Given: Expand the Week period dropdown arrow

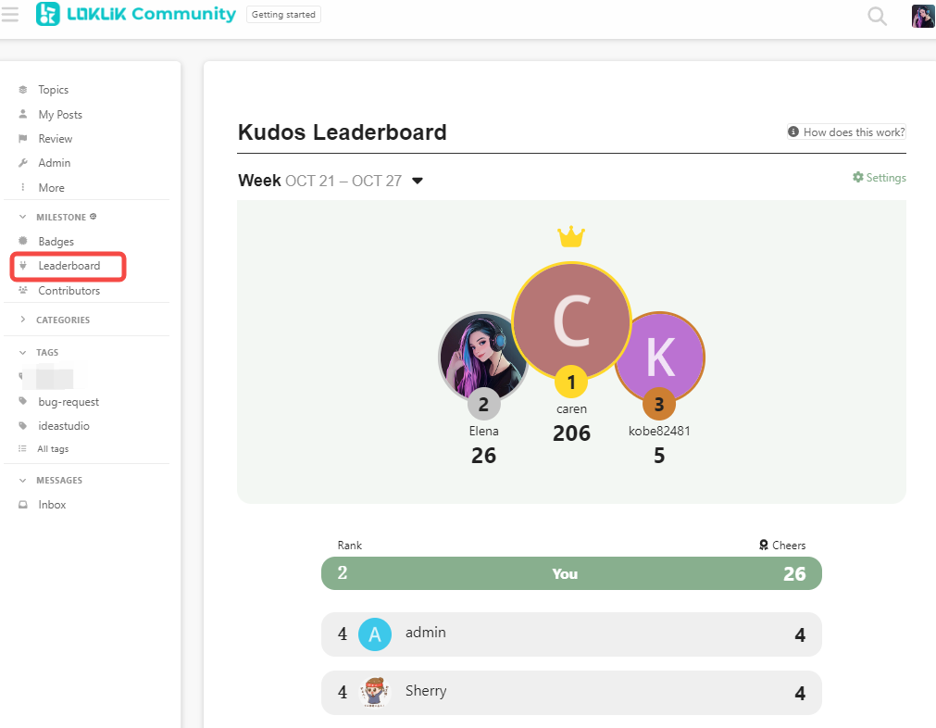Looking at the screenshot, I should pyautogui.click(x=418, y=181).
